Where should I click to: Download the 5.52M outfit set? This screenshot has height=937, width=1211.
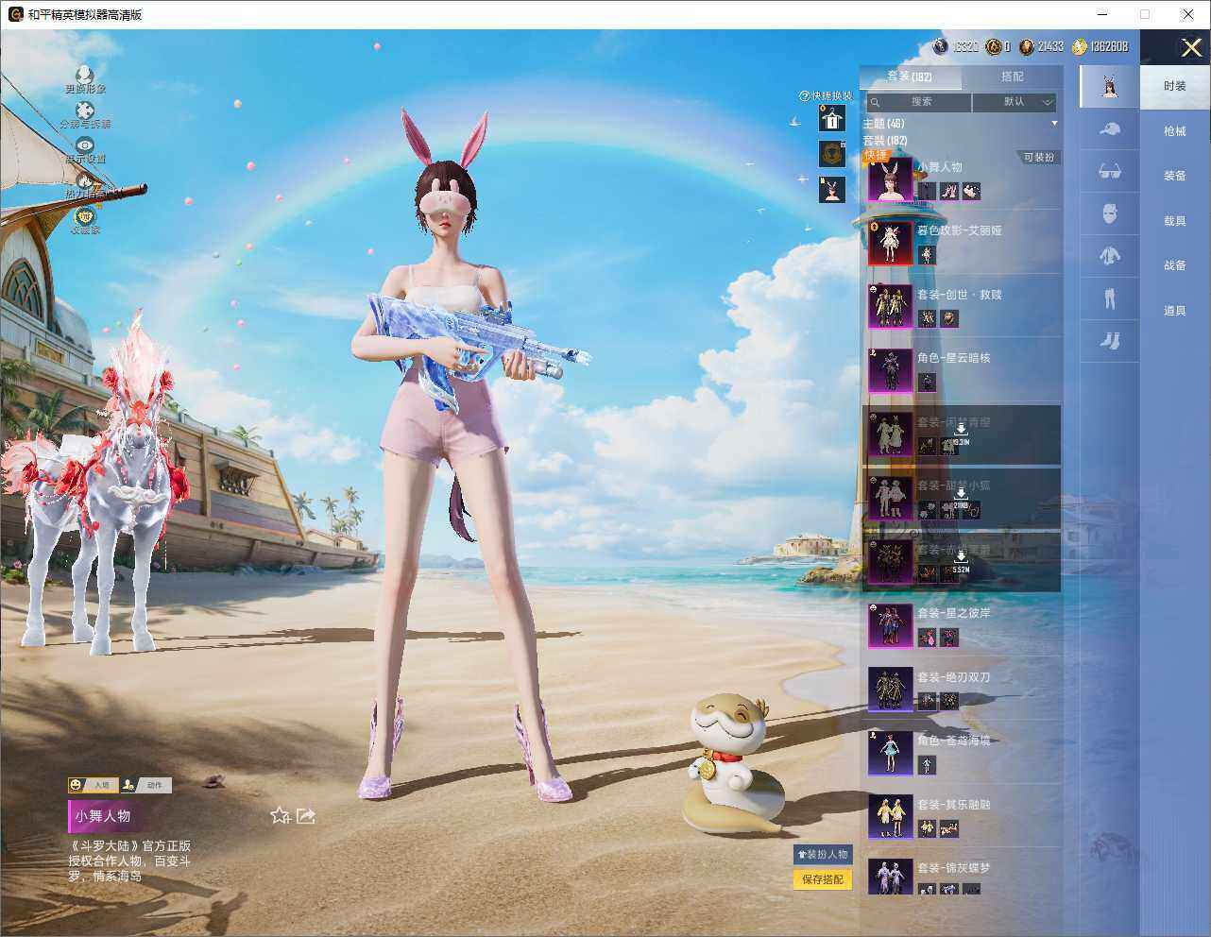click(961, 561)
